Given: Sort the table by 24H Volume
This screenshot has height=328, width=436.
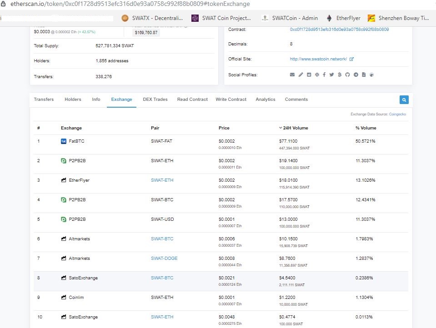Looking at the screenshot, I should click(294, 128).
